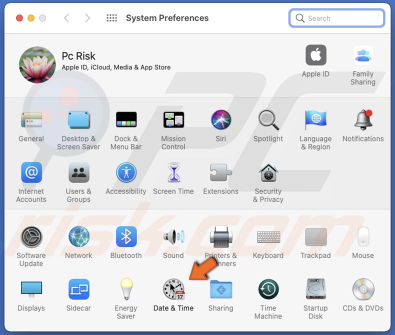Image resolution: width=395 pixels, height=335 pixels.
Task: Open Family Sharing settings
Action: 363,55
